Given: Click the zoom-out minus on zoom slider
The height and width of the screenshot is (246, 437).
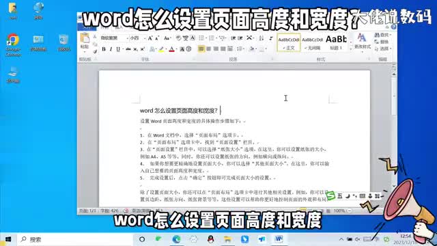Looking at the screenshot, I should pos(350,211).
